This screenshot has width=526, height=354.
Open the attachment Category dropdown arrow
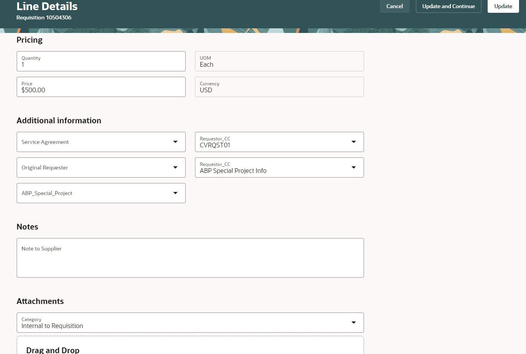[354, 323]
